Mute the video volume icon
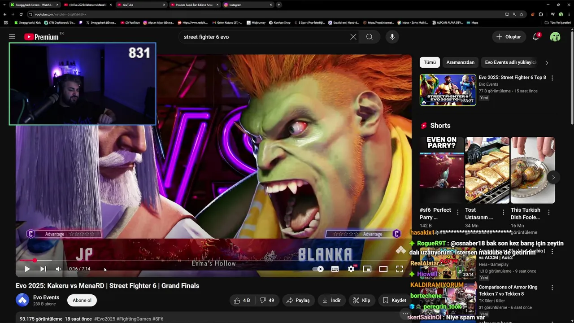 tap(58, 269)
